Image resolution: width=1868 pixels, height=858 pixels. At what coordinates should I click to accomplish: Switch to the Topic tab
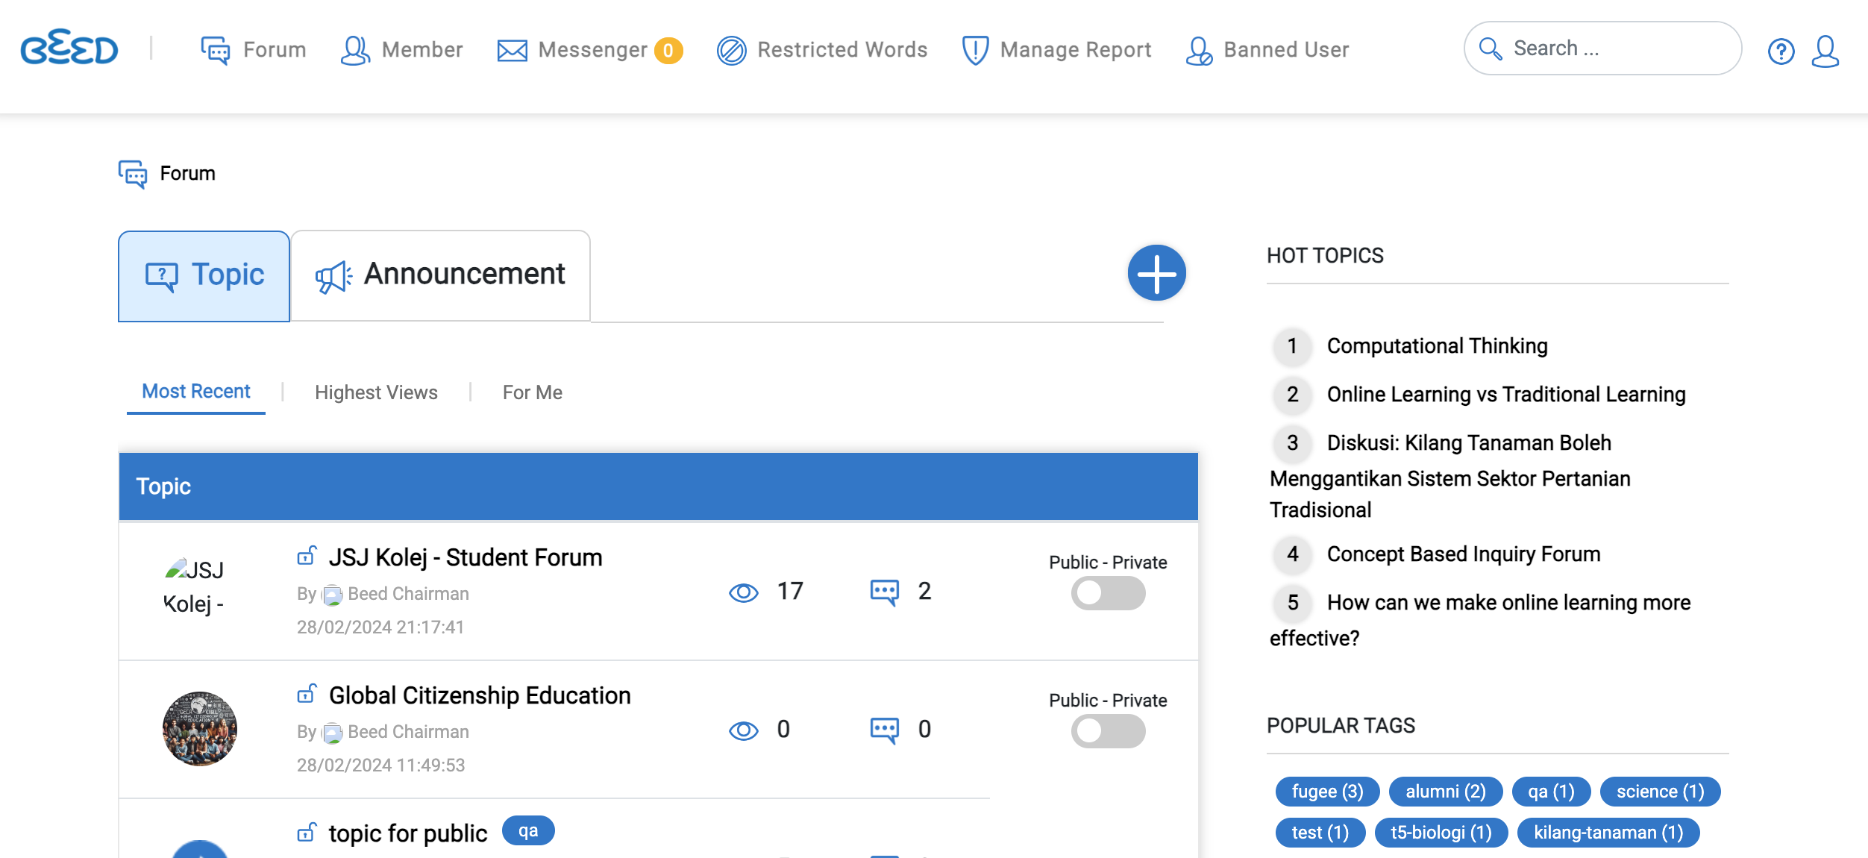[x=204, y=276]
